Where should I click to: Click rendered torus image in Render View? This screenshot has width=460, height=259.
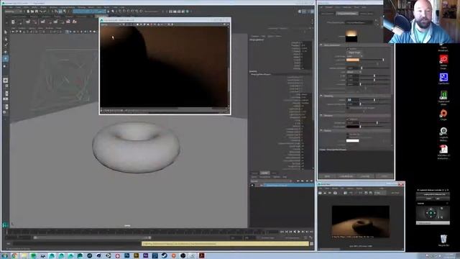(x=361, y=222)
